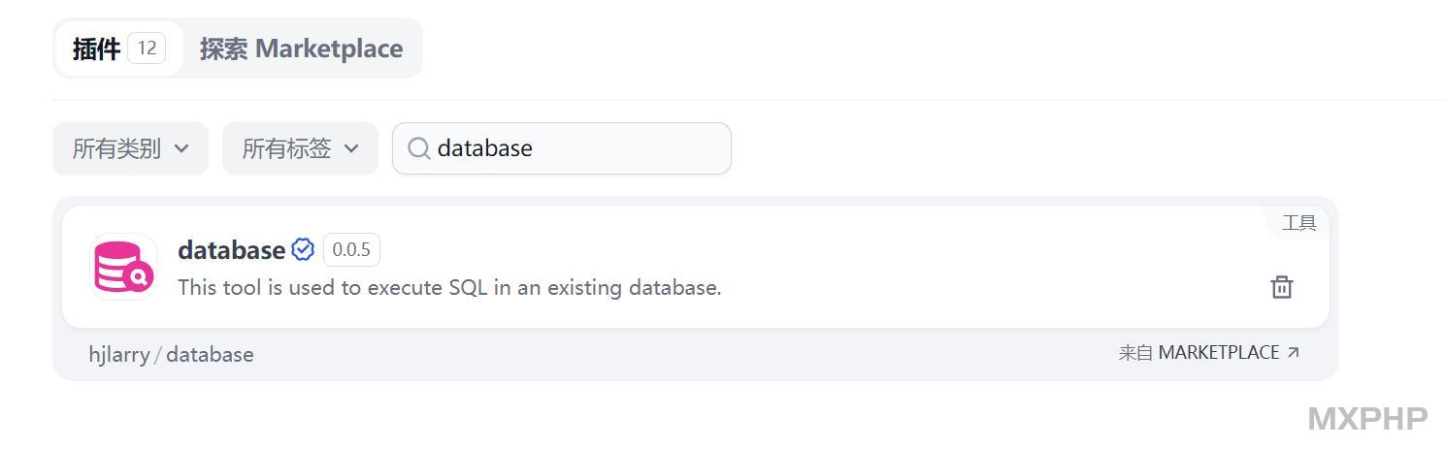This screenshot has height=449, width=1446.
Task: Click the plugin count badge 12
Action: (x=147, y=48)
